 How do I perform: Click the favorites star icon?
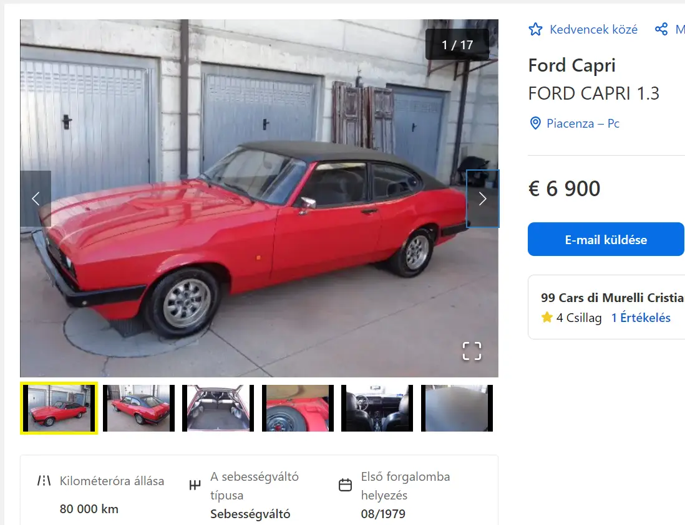point(535,29)
